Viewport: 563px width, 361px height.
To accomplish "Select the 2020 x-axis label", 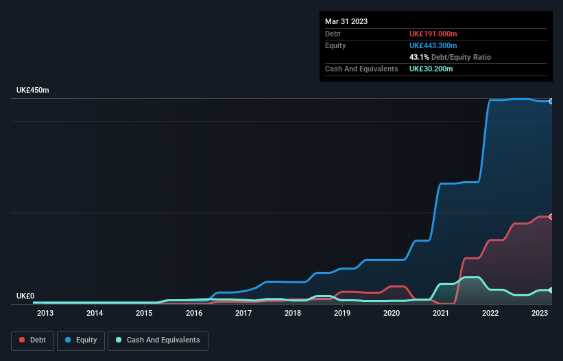I will (x=392, y=313).
